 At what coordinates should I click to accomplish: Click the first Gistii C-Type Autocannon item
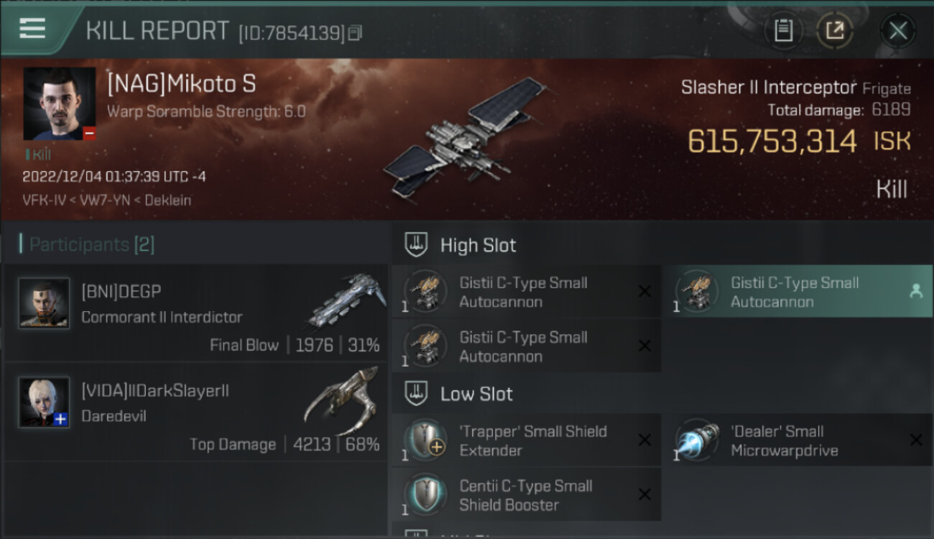coord(526,292)
